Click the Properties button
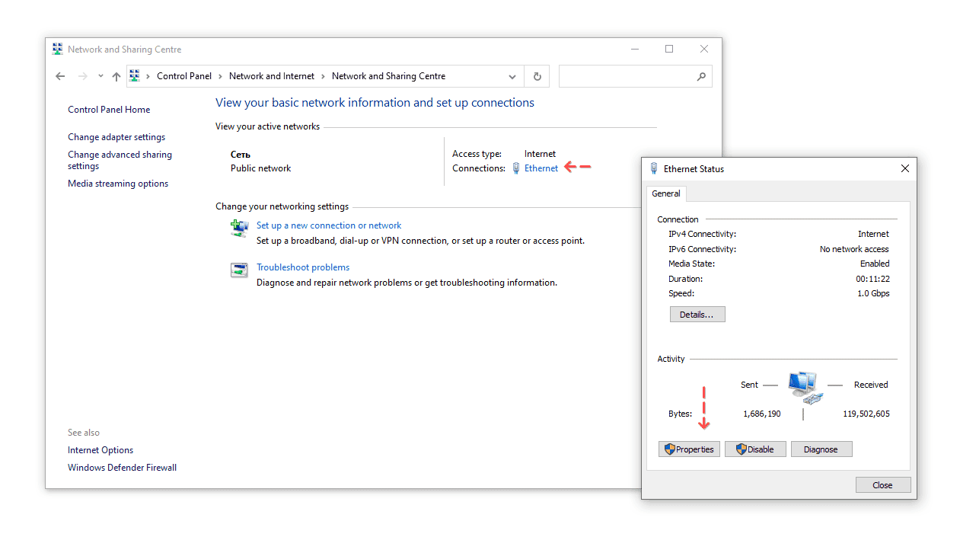 point(689,449)
